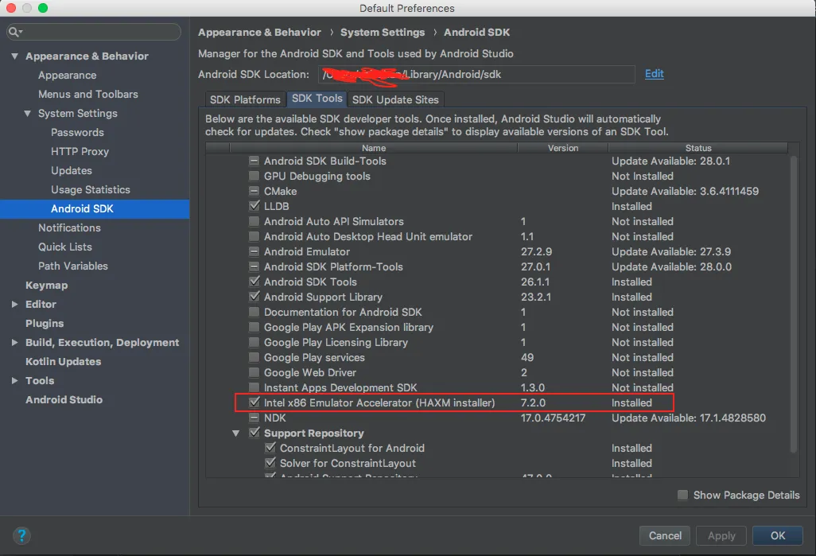Toggle the Android Emulator checkbox

coord(254,251)
